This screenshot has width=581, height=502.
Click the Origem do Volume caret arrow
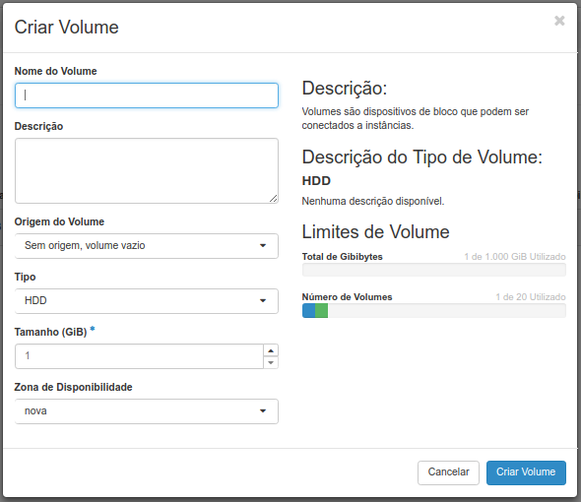tap(263, 246)
